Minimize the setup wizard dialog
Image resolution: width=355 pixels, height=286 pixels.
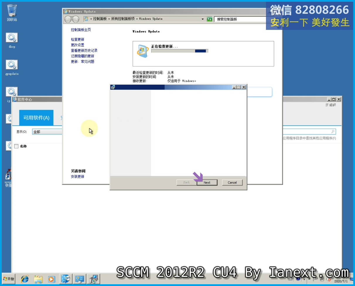click(234, 87)
